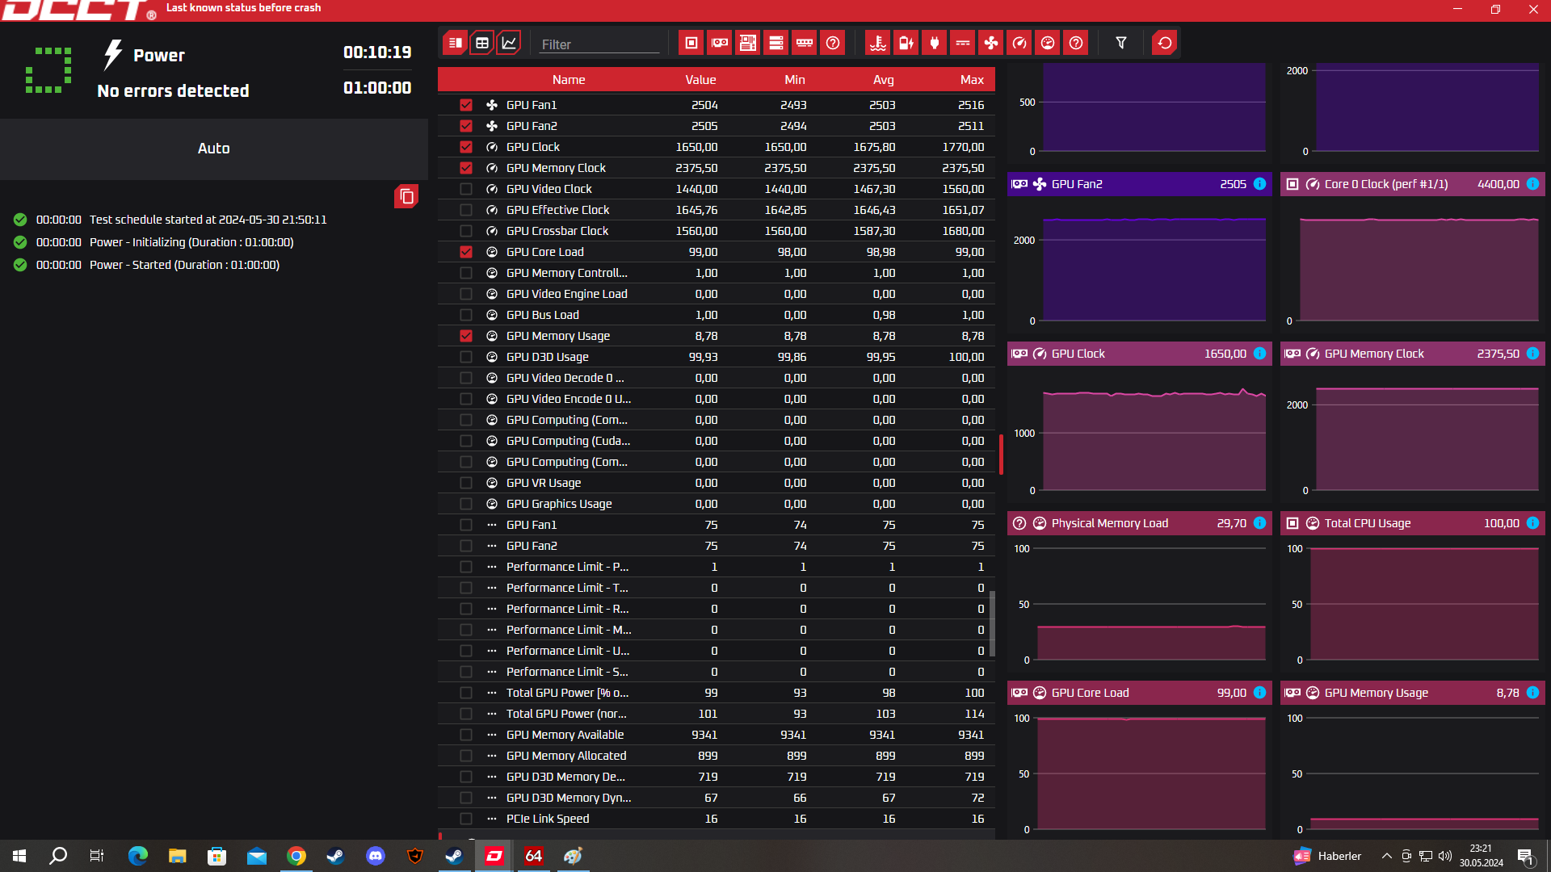The width and height of the screenshot is (1551, 872).
Task: Reset monitoring values with refresh icon
Action: (1165, 43)
